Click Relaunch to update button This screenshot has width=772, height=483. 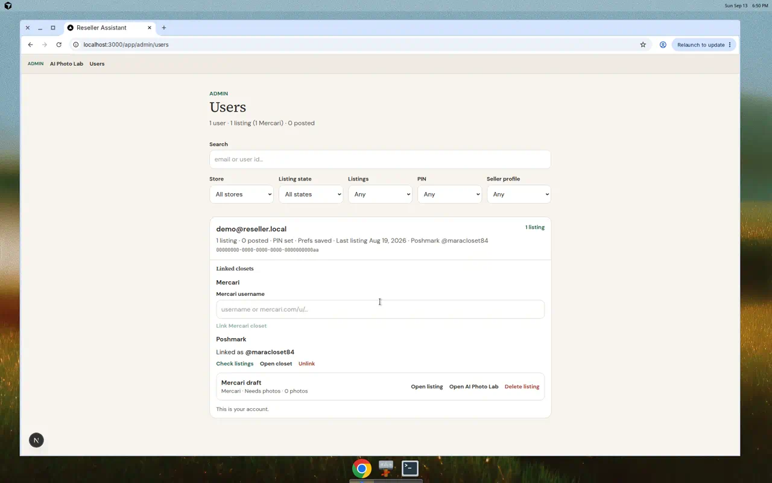click(703, 45)
